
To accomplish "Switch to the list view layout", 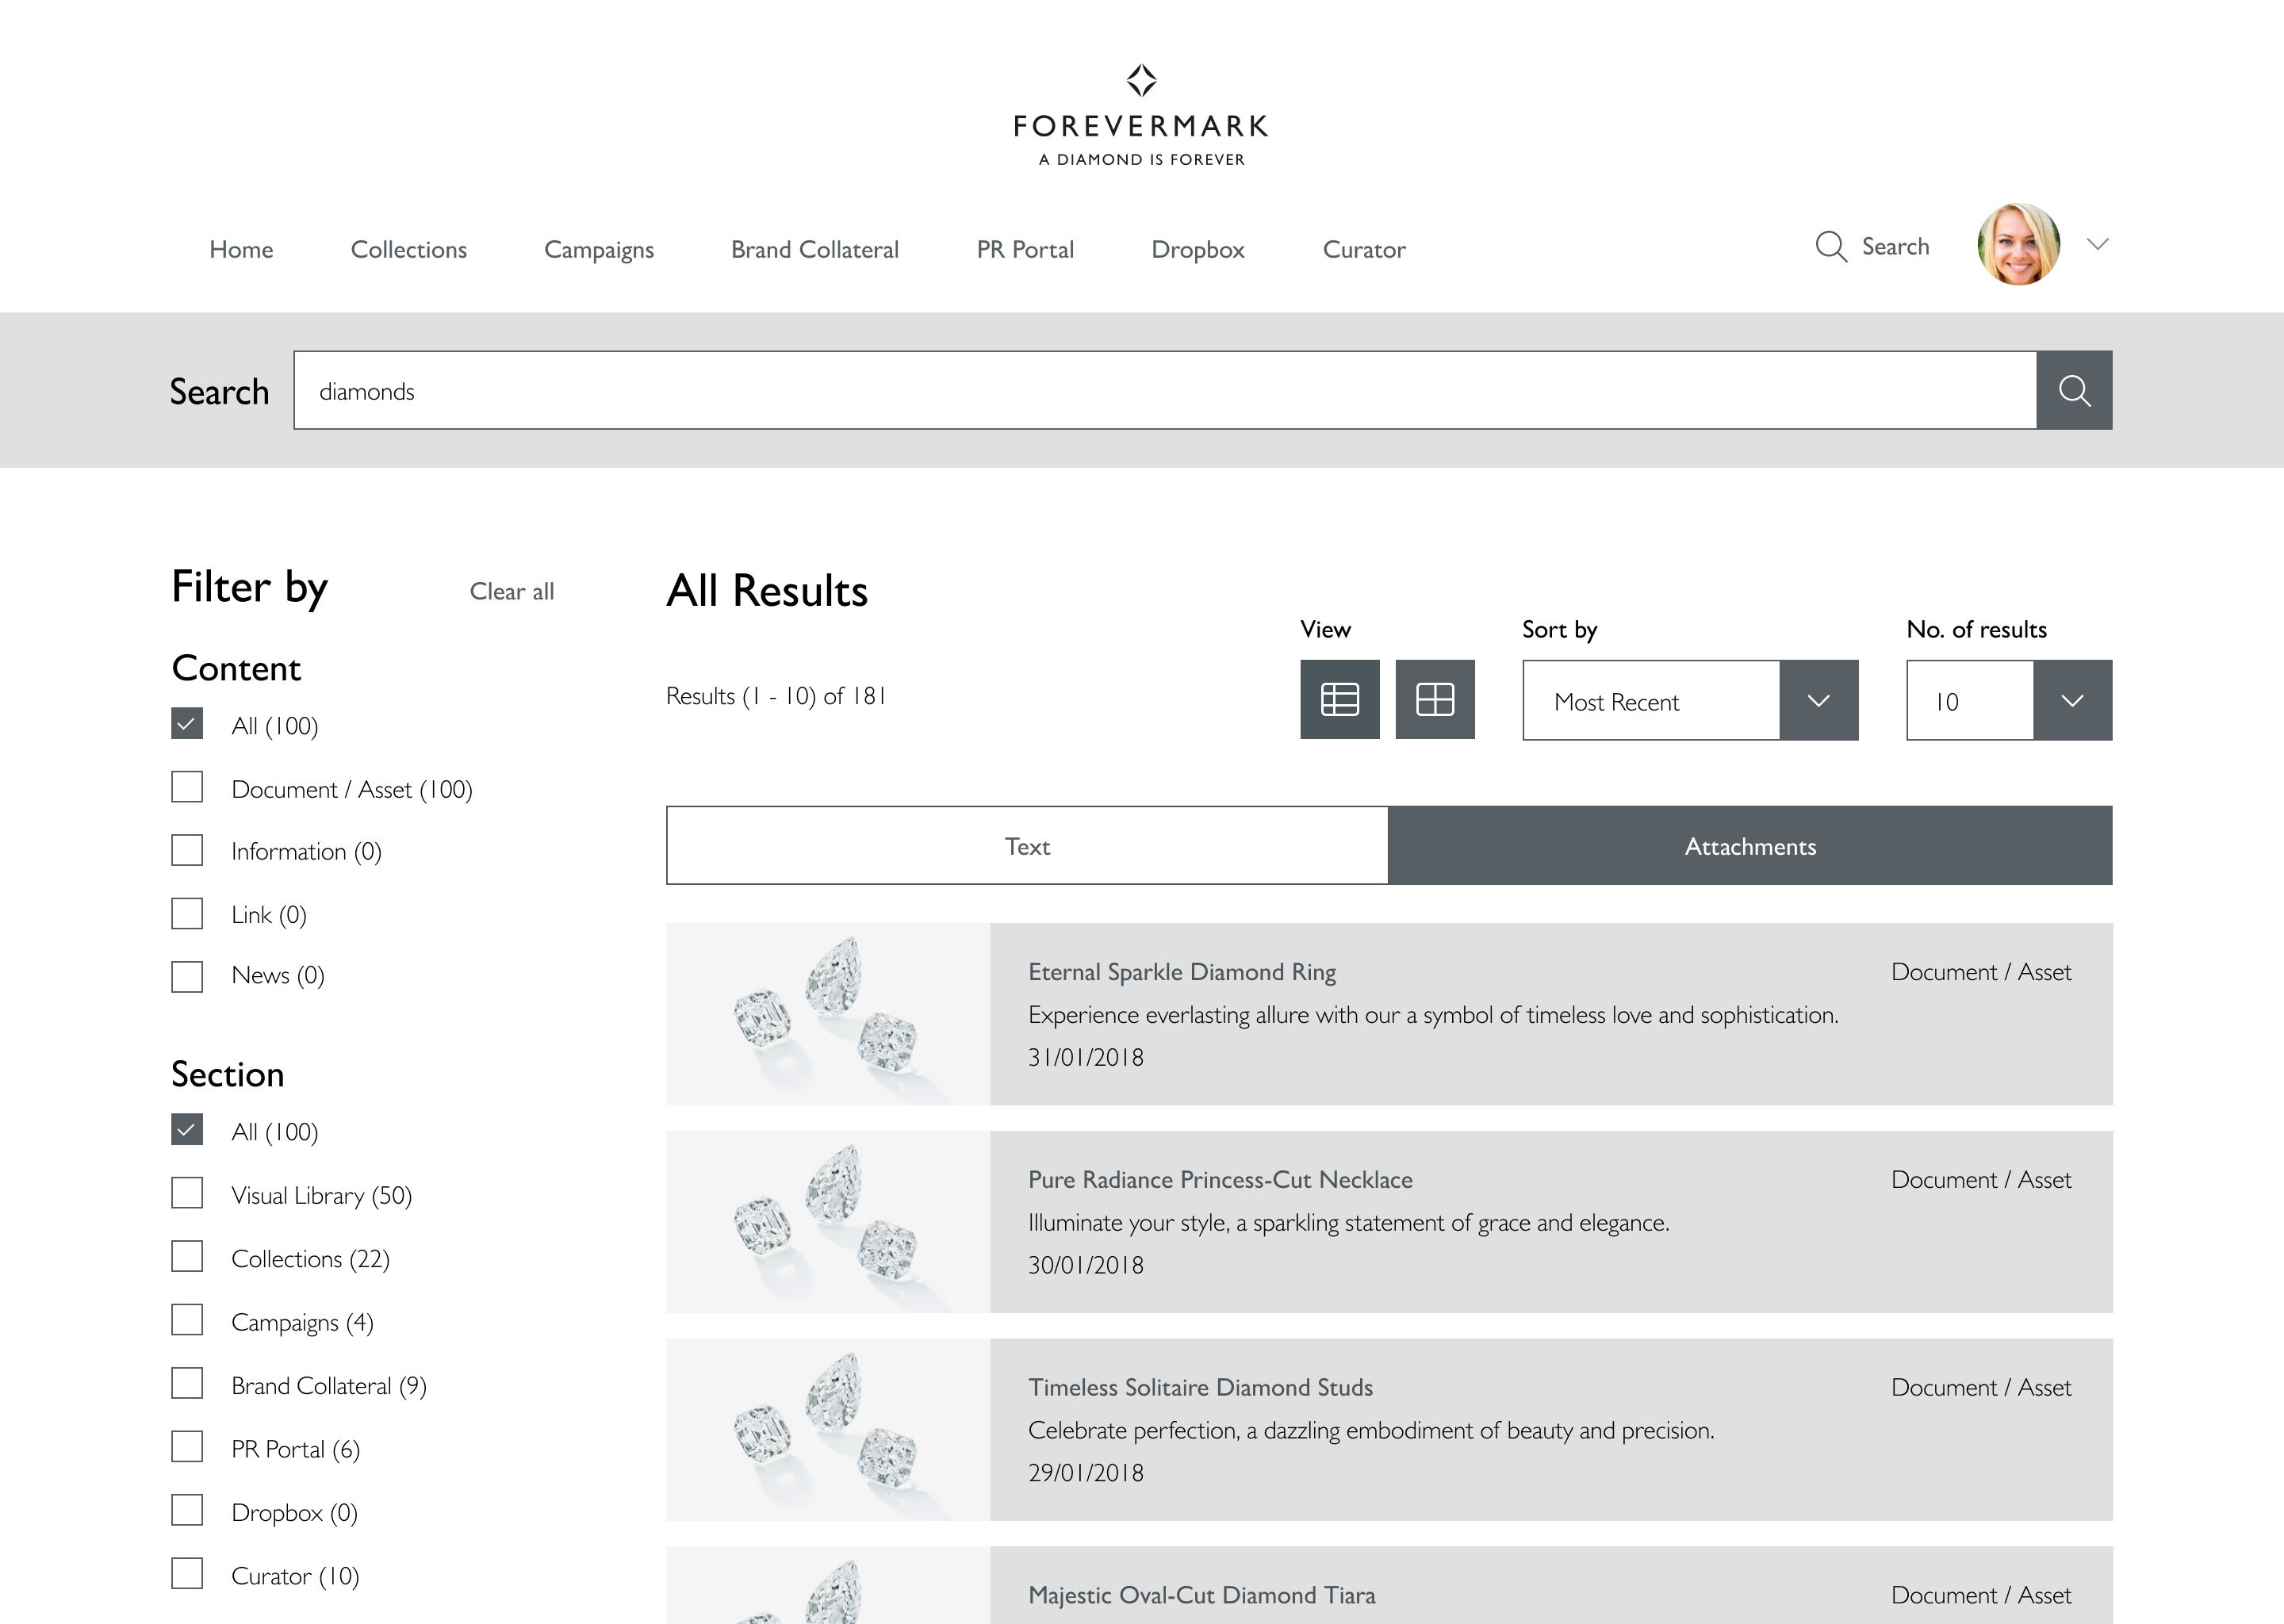I will click(1339, 700).
